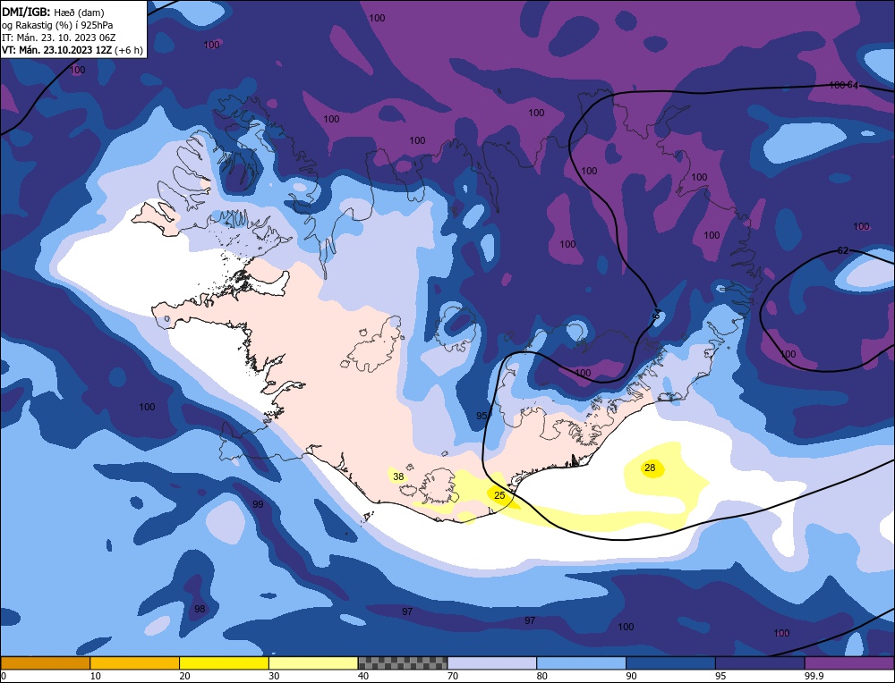Click the '100 64' contour label at top right
The image size is (895, 683).
pos(844,86)
